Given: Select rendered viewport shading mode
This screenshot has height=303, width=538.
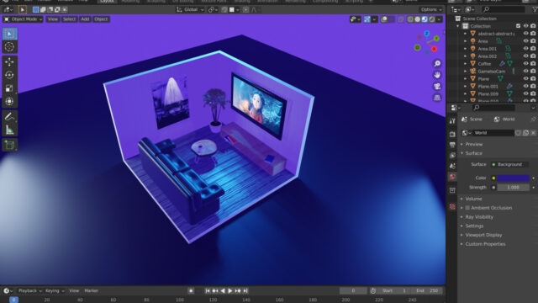Looking at the screenshot, I should 431,19.
